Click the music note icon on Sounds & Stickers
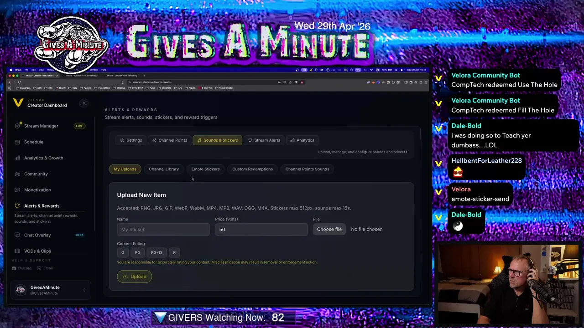 tap(199, 140)
